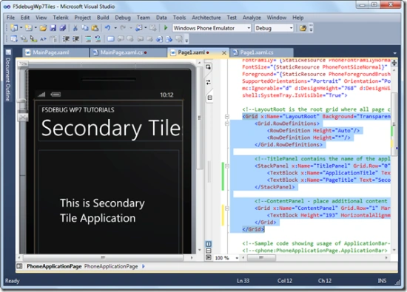Undo the last action with the blue arrow
The image size is (407, 292).
107,28
